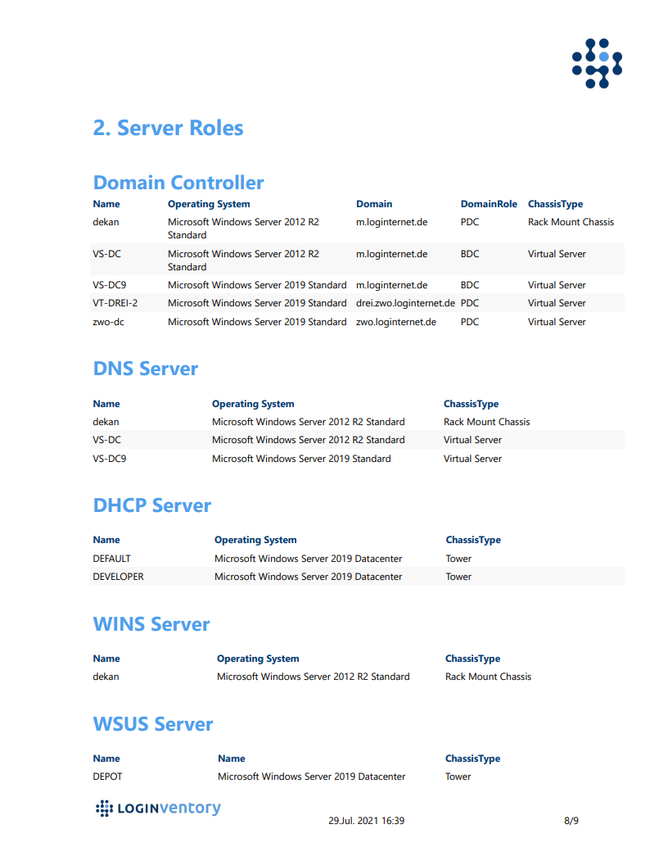This screenshot has height=865, width=668.
Task: Click 'Tower' in the DEVELOPER row
Action: (x=458, y=577)
